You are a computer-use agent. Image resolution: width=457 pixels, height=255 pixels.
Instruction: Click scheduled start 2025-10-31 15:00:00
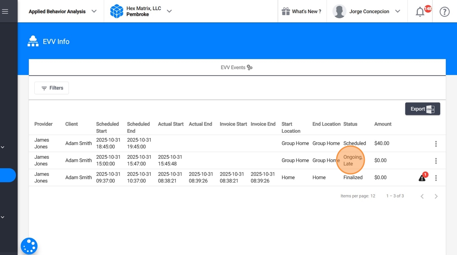click(x=108, y=160)
